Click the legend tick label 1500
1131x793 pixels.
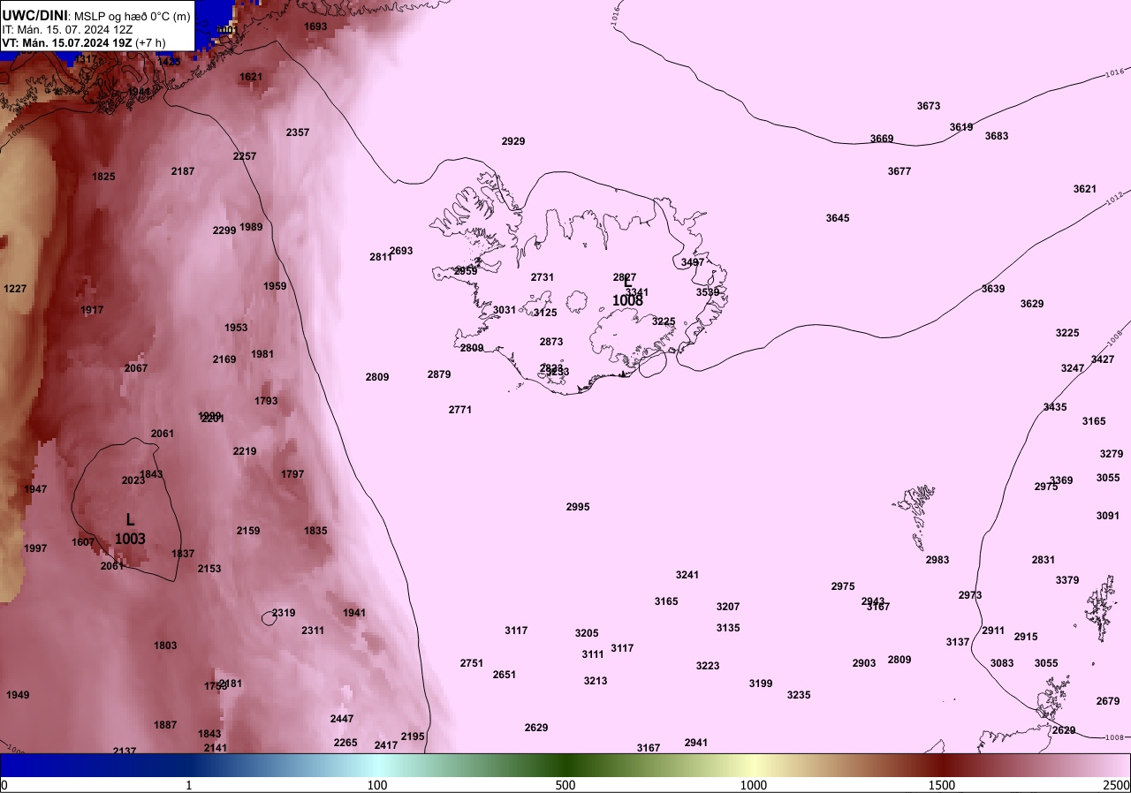click(x=942, y=785)
